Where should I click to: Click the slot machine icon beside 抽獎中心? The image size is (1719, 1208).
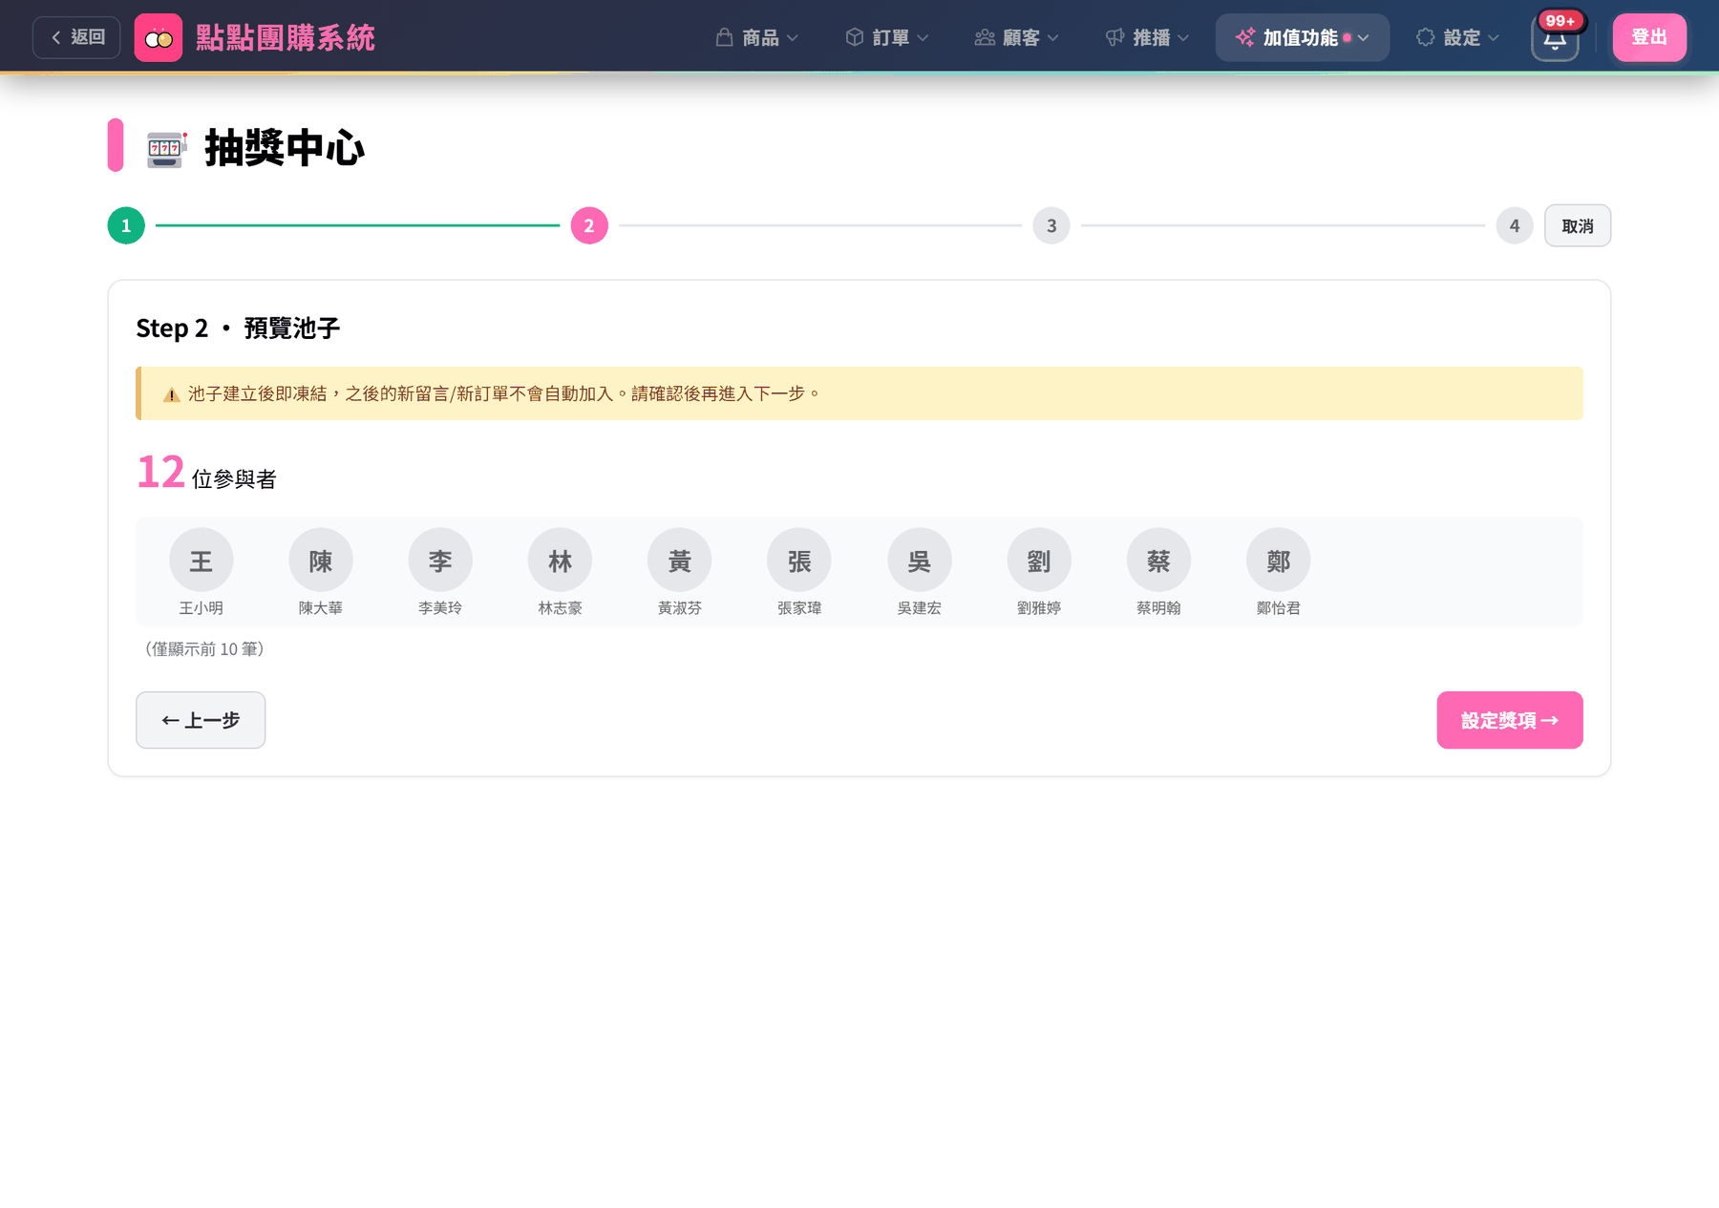166,149
